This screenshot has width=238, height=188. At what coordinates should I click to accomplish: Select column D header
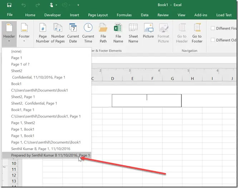click(113, 79)
